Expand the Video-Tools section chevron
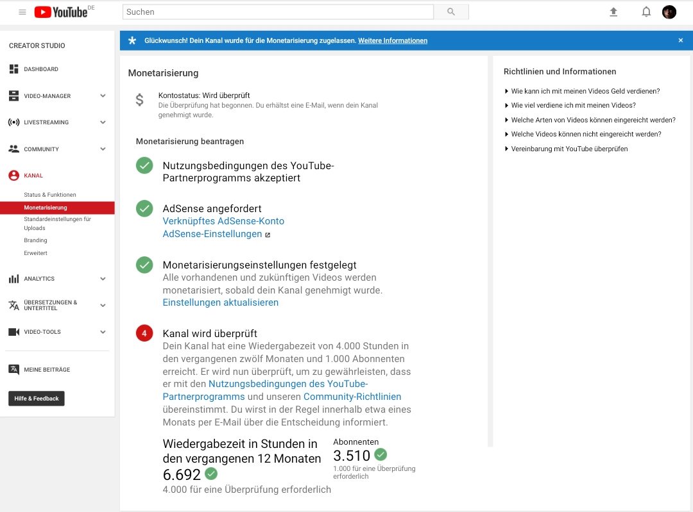 (x=103, y=332)
